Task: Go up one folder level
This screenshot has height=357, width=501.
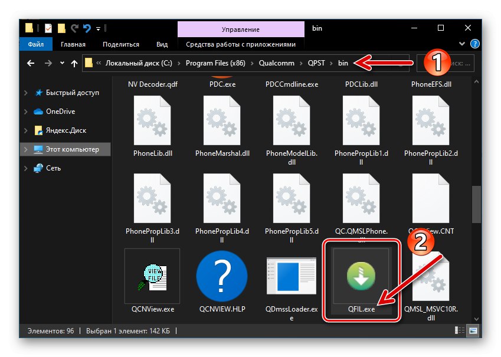Action: click(74, 63)
